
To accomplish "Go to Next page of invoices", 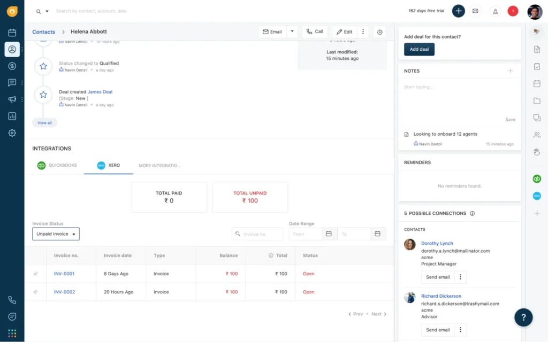I will tap(379, 314).
